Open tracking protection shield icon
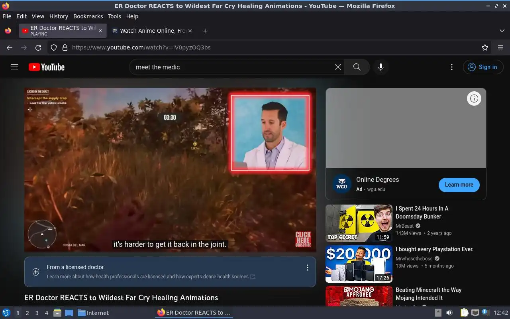 54,47
